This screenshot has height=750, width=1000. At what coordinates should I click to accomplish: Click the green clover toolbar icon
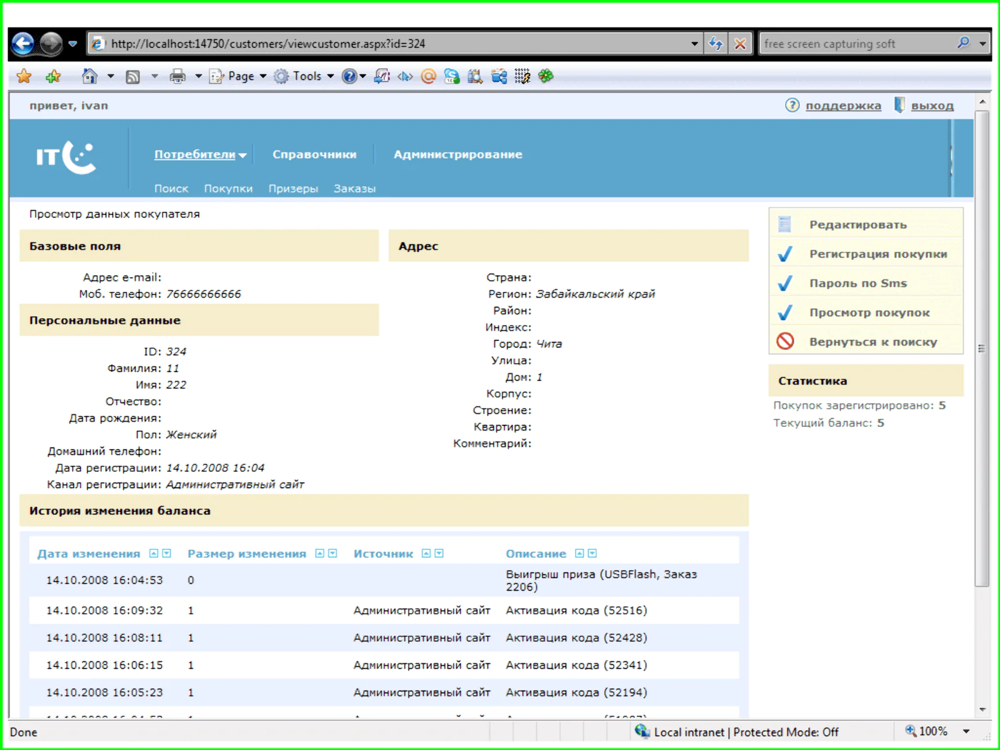546,76
